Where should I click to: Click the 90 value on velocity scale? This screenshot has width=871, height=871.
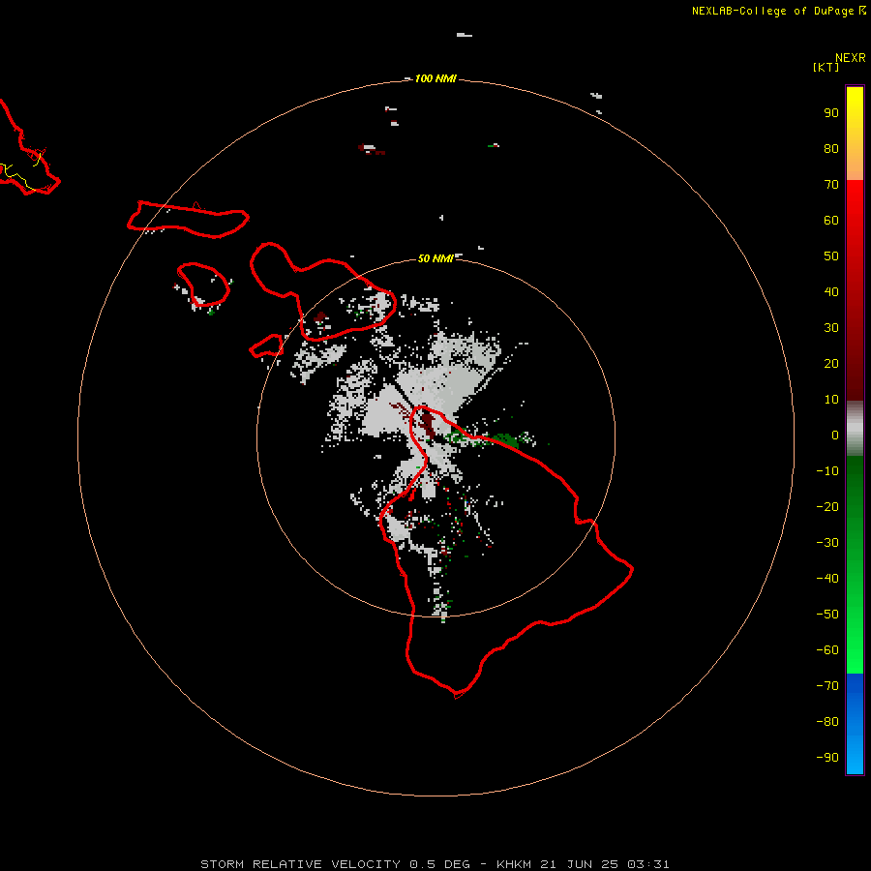coord(831,113)
